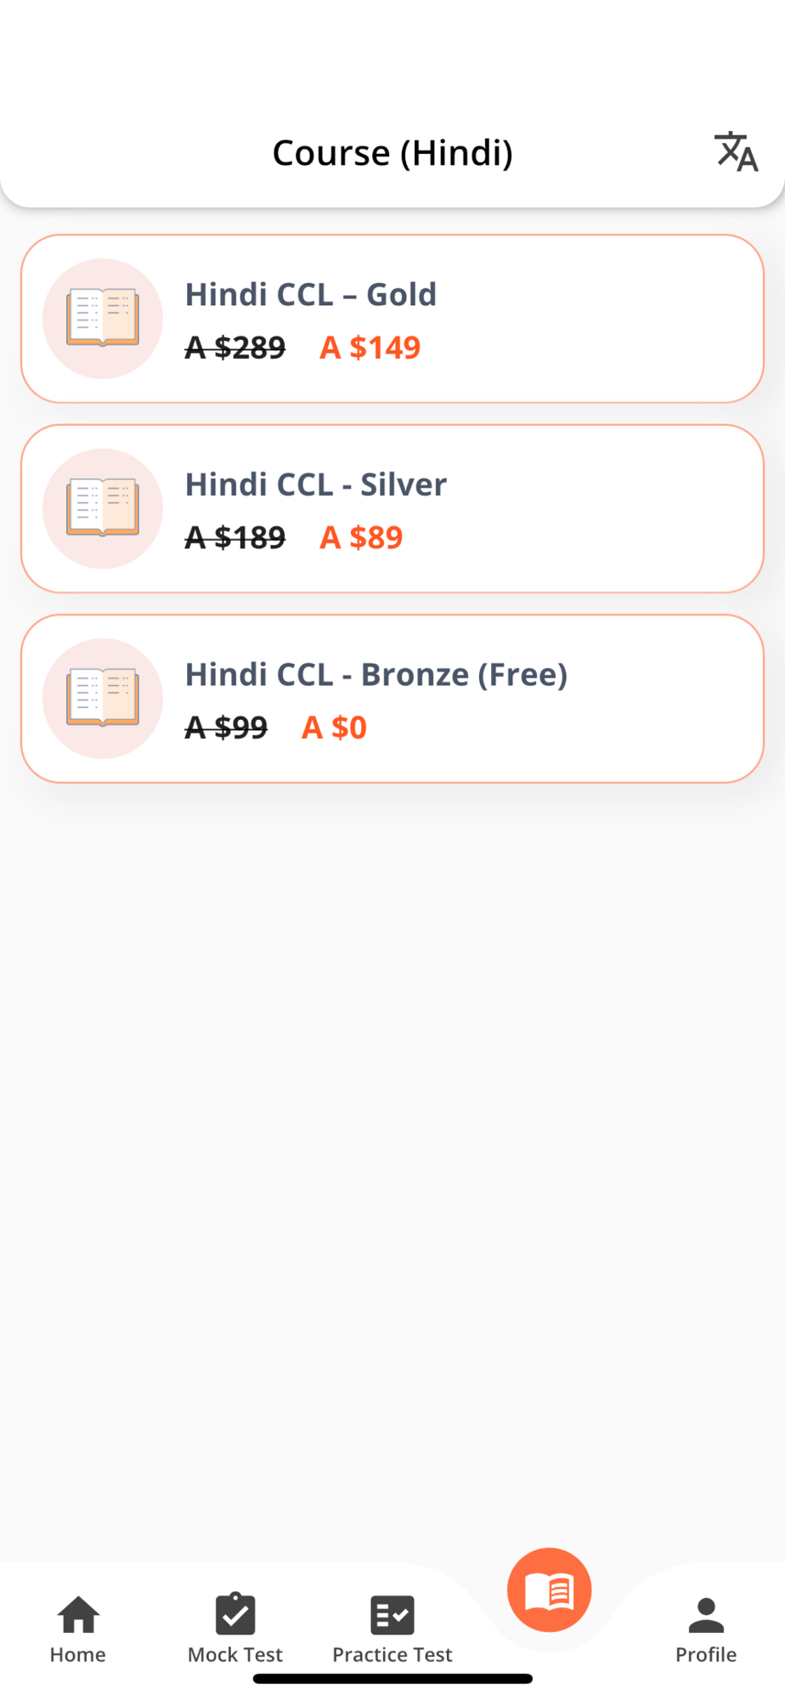Image resolution: width=785 pixels, height=1700 pixels.
Task: Open the Hindi CCL - Silver course
Action: [x=392, y=508]
